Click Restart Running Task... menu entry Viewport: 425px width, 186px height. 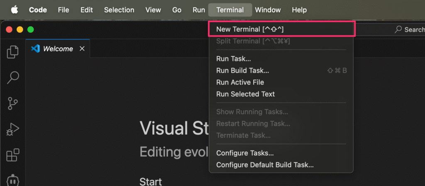point(281,123)
